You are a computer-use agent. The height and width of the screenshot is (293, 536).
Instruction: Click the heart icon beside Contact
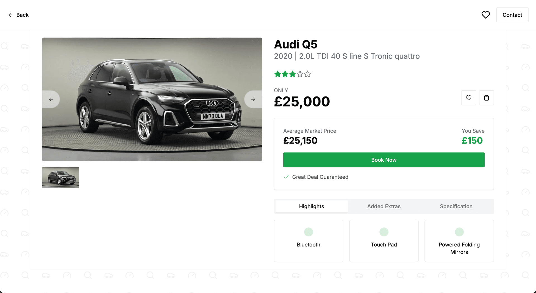click(485, 15)
